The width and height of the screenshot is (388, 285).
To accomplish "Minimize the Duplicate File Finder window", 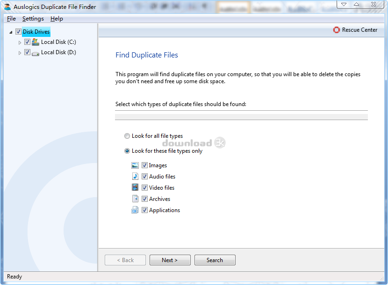I will (x=344, y=5).
